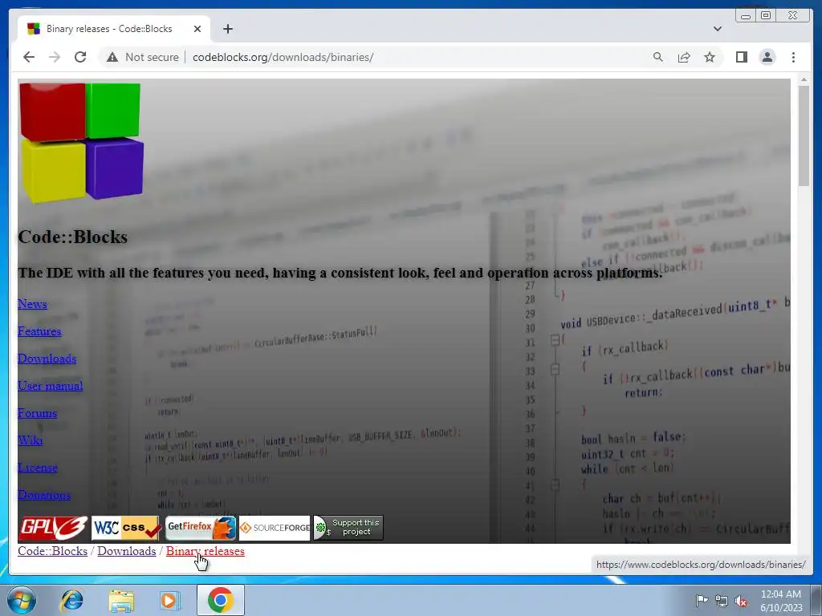Expand the tab search dropdown chevron
The width and height of the screenshot is (822, 616).
coord(717,29)
